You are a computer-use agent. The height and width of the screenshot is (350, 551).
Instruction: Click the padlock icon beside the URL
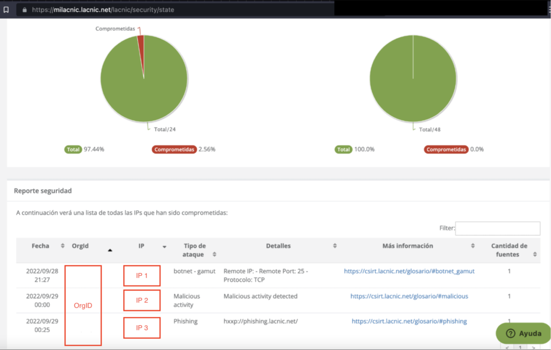(24, 10)
